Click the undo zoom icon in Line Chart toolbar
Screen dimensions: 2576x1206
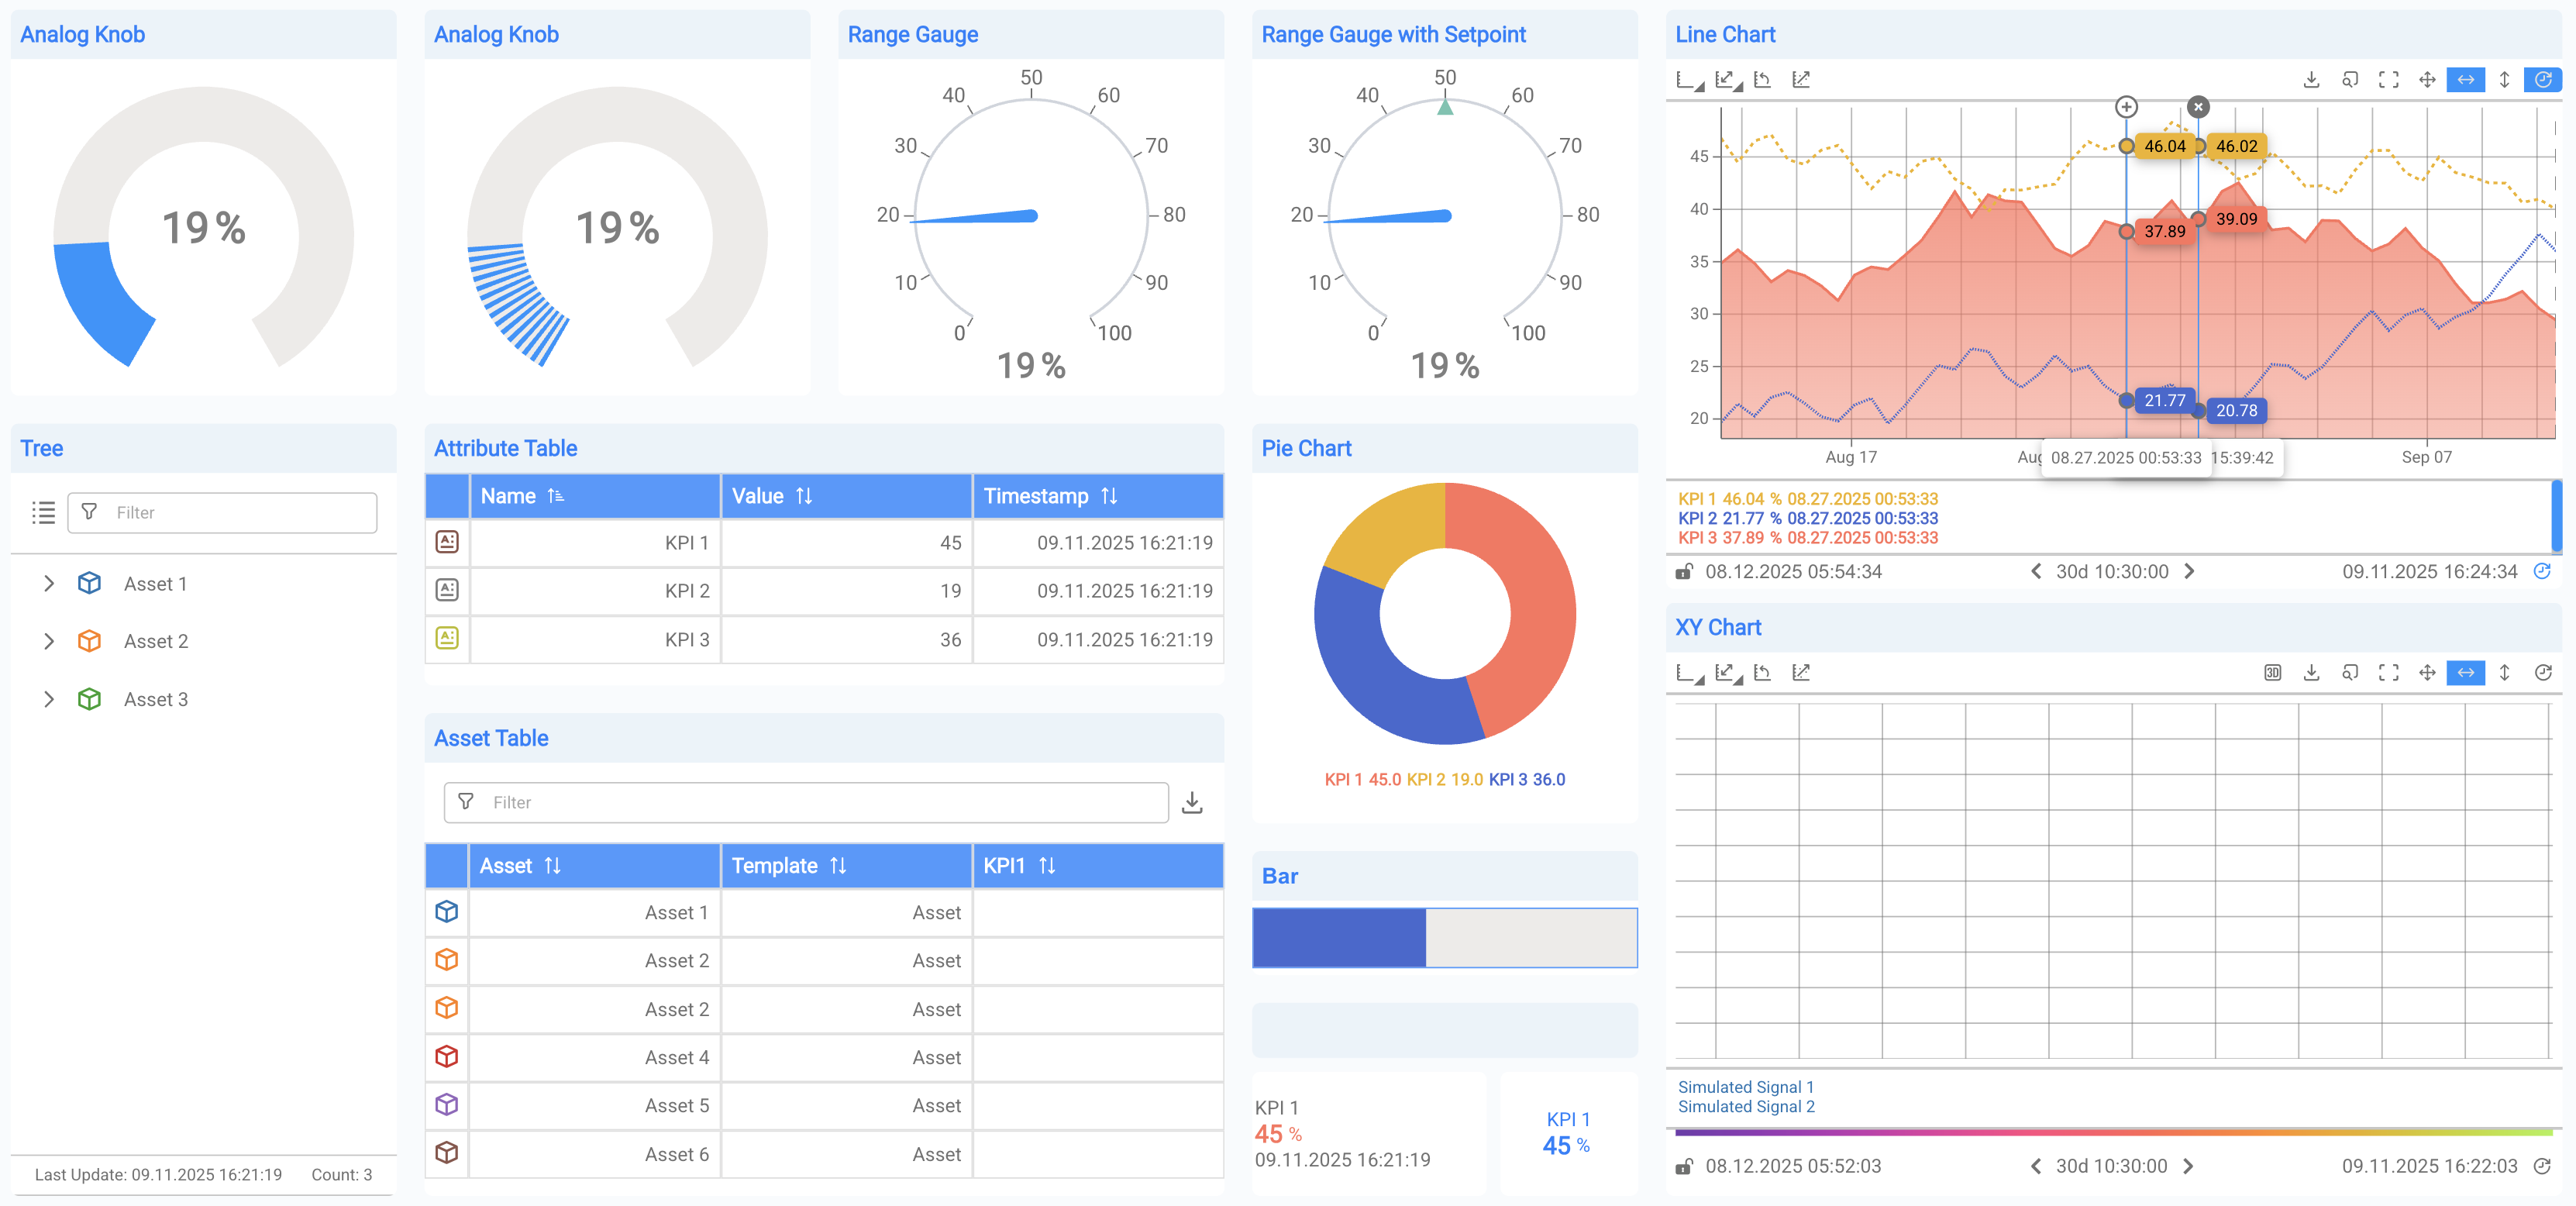pyautogui.click(x=1763, y=80)
